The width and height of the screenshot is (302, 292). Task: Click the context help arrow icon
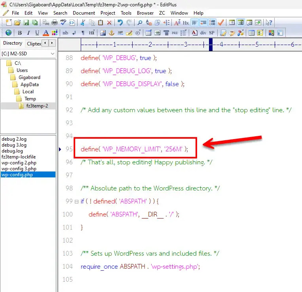(269, 23)
